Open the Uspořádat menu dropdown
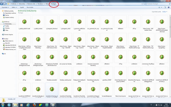Screen dimensions: 171x107 (5, 7)
